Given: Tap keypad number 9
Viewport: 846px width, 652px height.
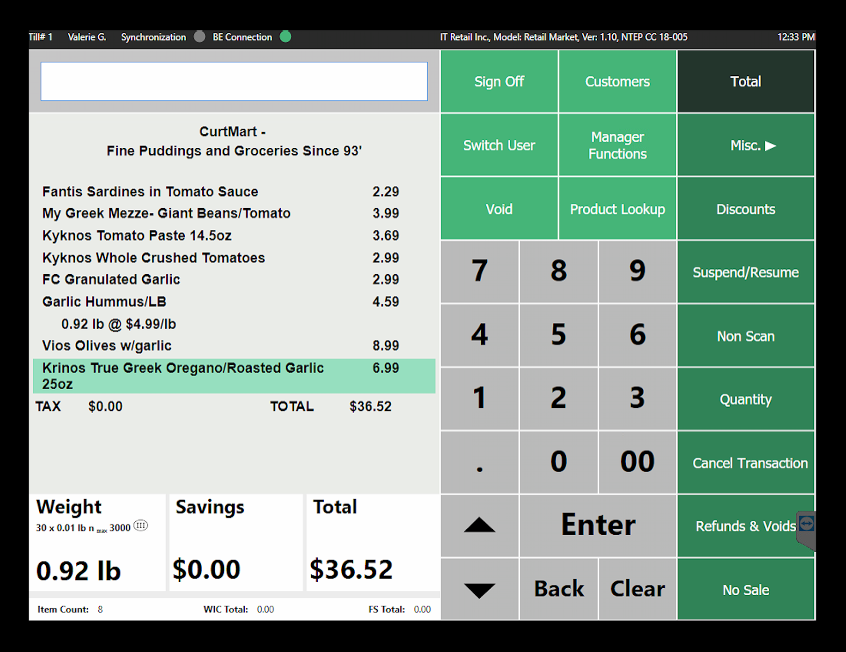Looking at the screenshot, I should 637,272.
